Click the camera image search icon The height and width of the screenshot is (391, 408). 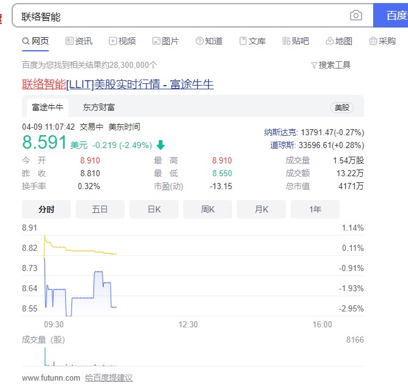[355, 16]
